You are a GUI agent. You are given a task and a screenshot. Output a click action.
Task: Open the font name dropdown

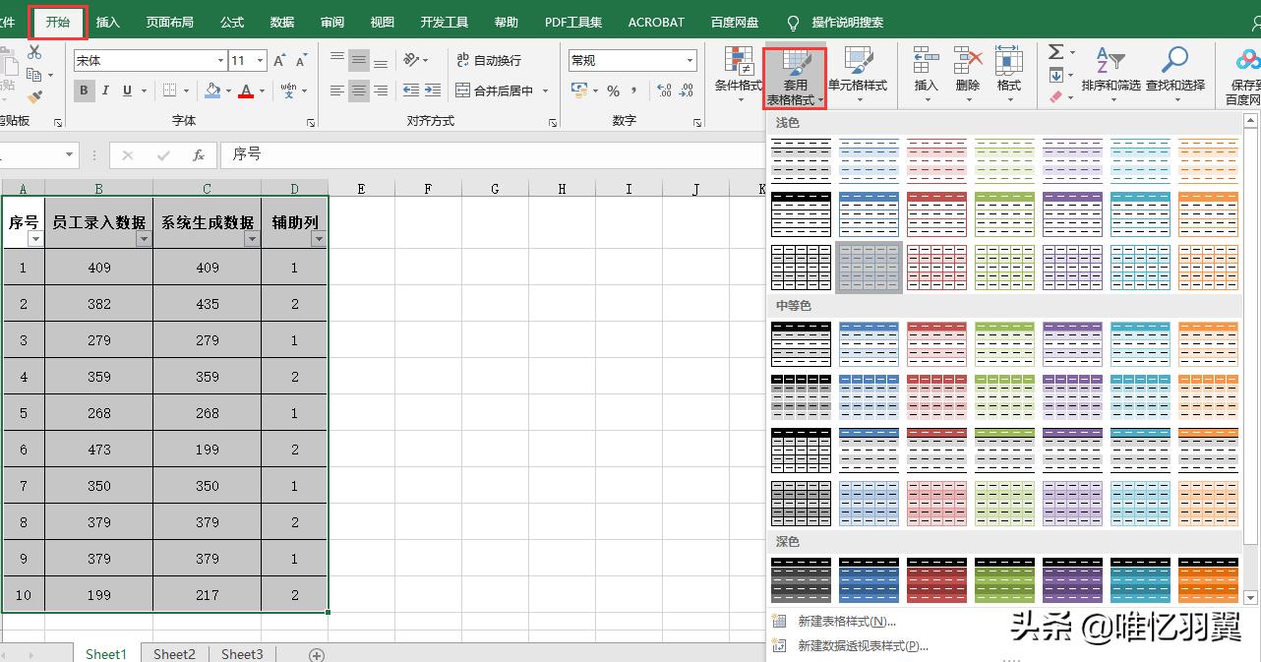tap(220, 60)
